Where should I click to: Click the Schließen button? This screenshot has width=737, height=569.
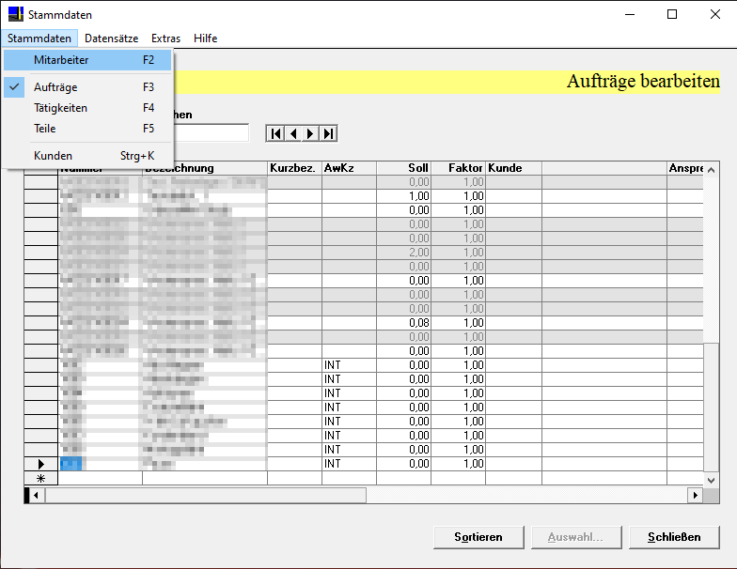674,537
